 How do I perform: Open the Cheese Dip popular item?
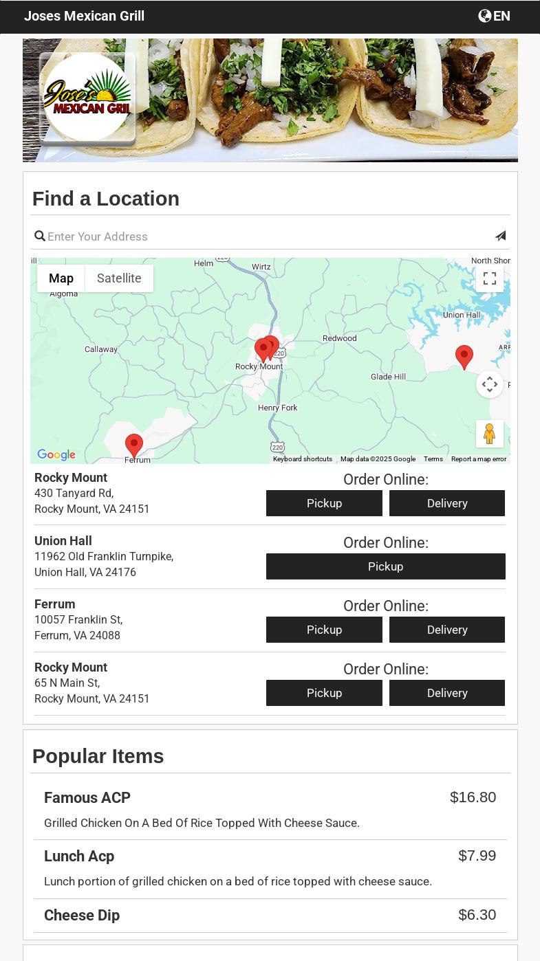[x=82, y=915]
